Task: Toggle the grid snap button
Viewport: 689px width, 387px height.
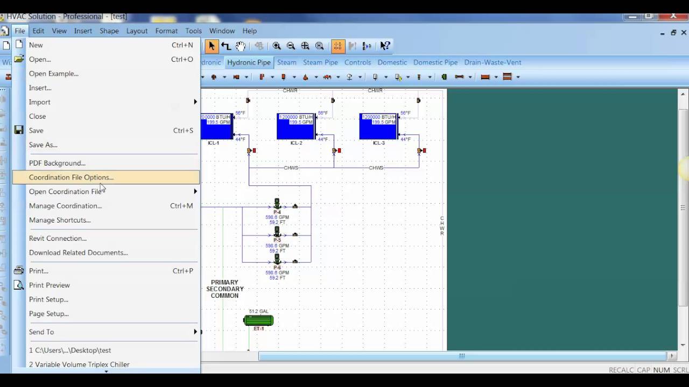Action: point(338,46)
